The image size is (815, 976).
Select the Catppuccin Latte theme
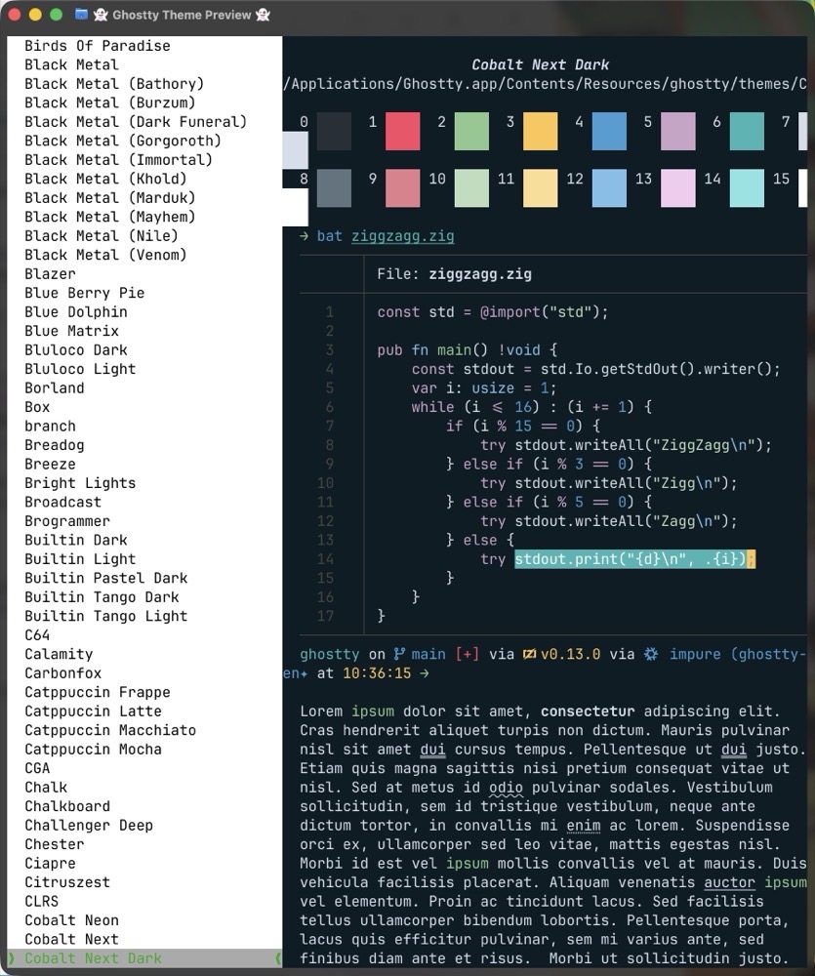click(93, 711)
